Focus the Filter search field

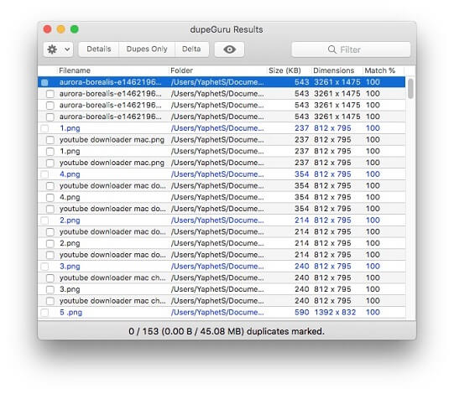click(351, 49)
